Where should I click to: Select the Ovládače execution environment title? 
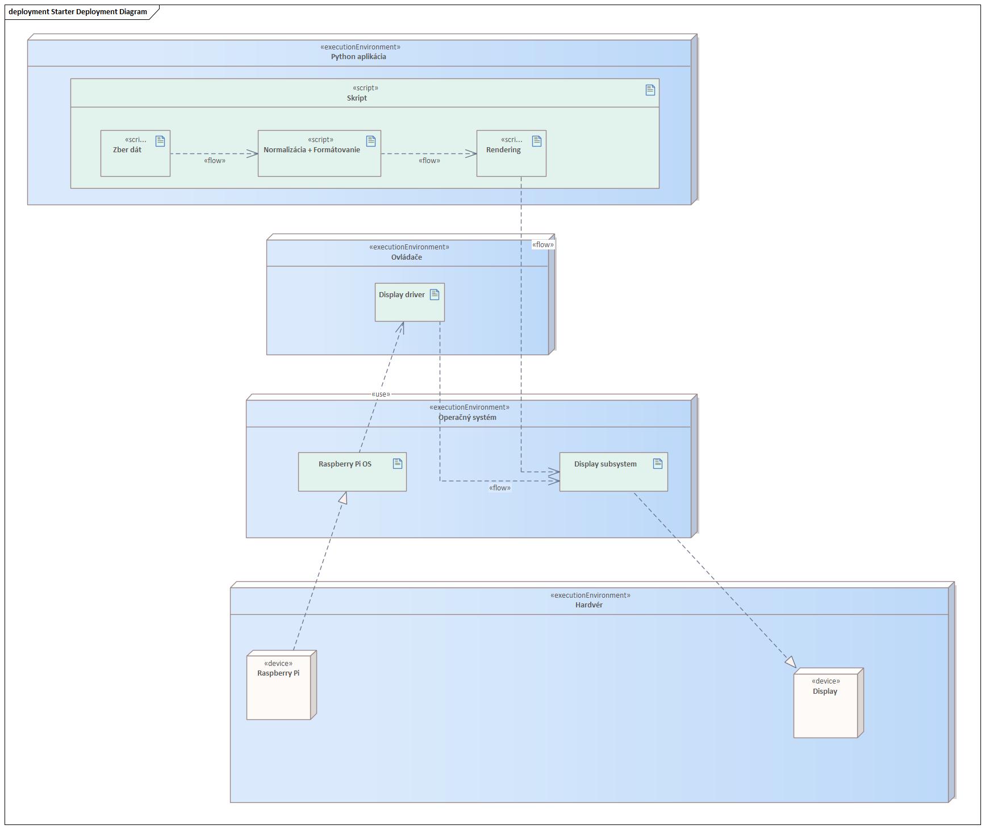[407, 257]
